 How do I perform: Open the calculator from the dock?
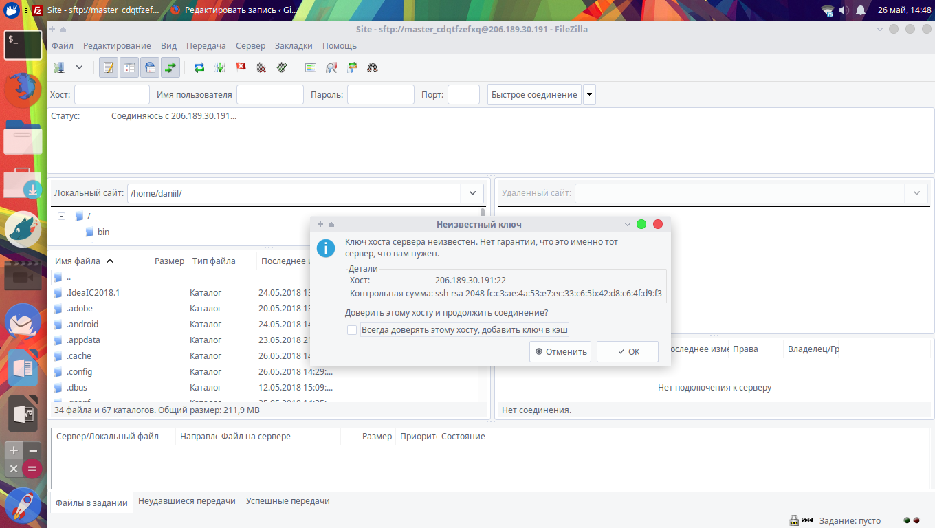tap(23, 459)
